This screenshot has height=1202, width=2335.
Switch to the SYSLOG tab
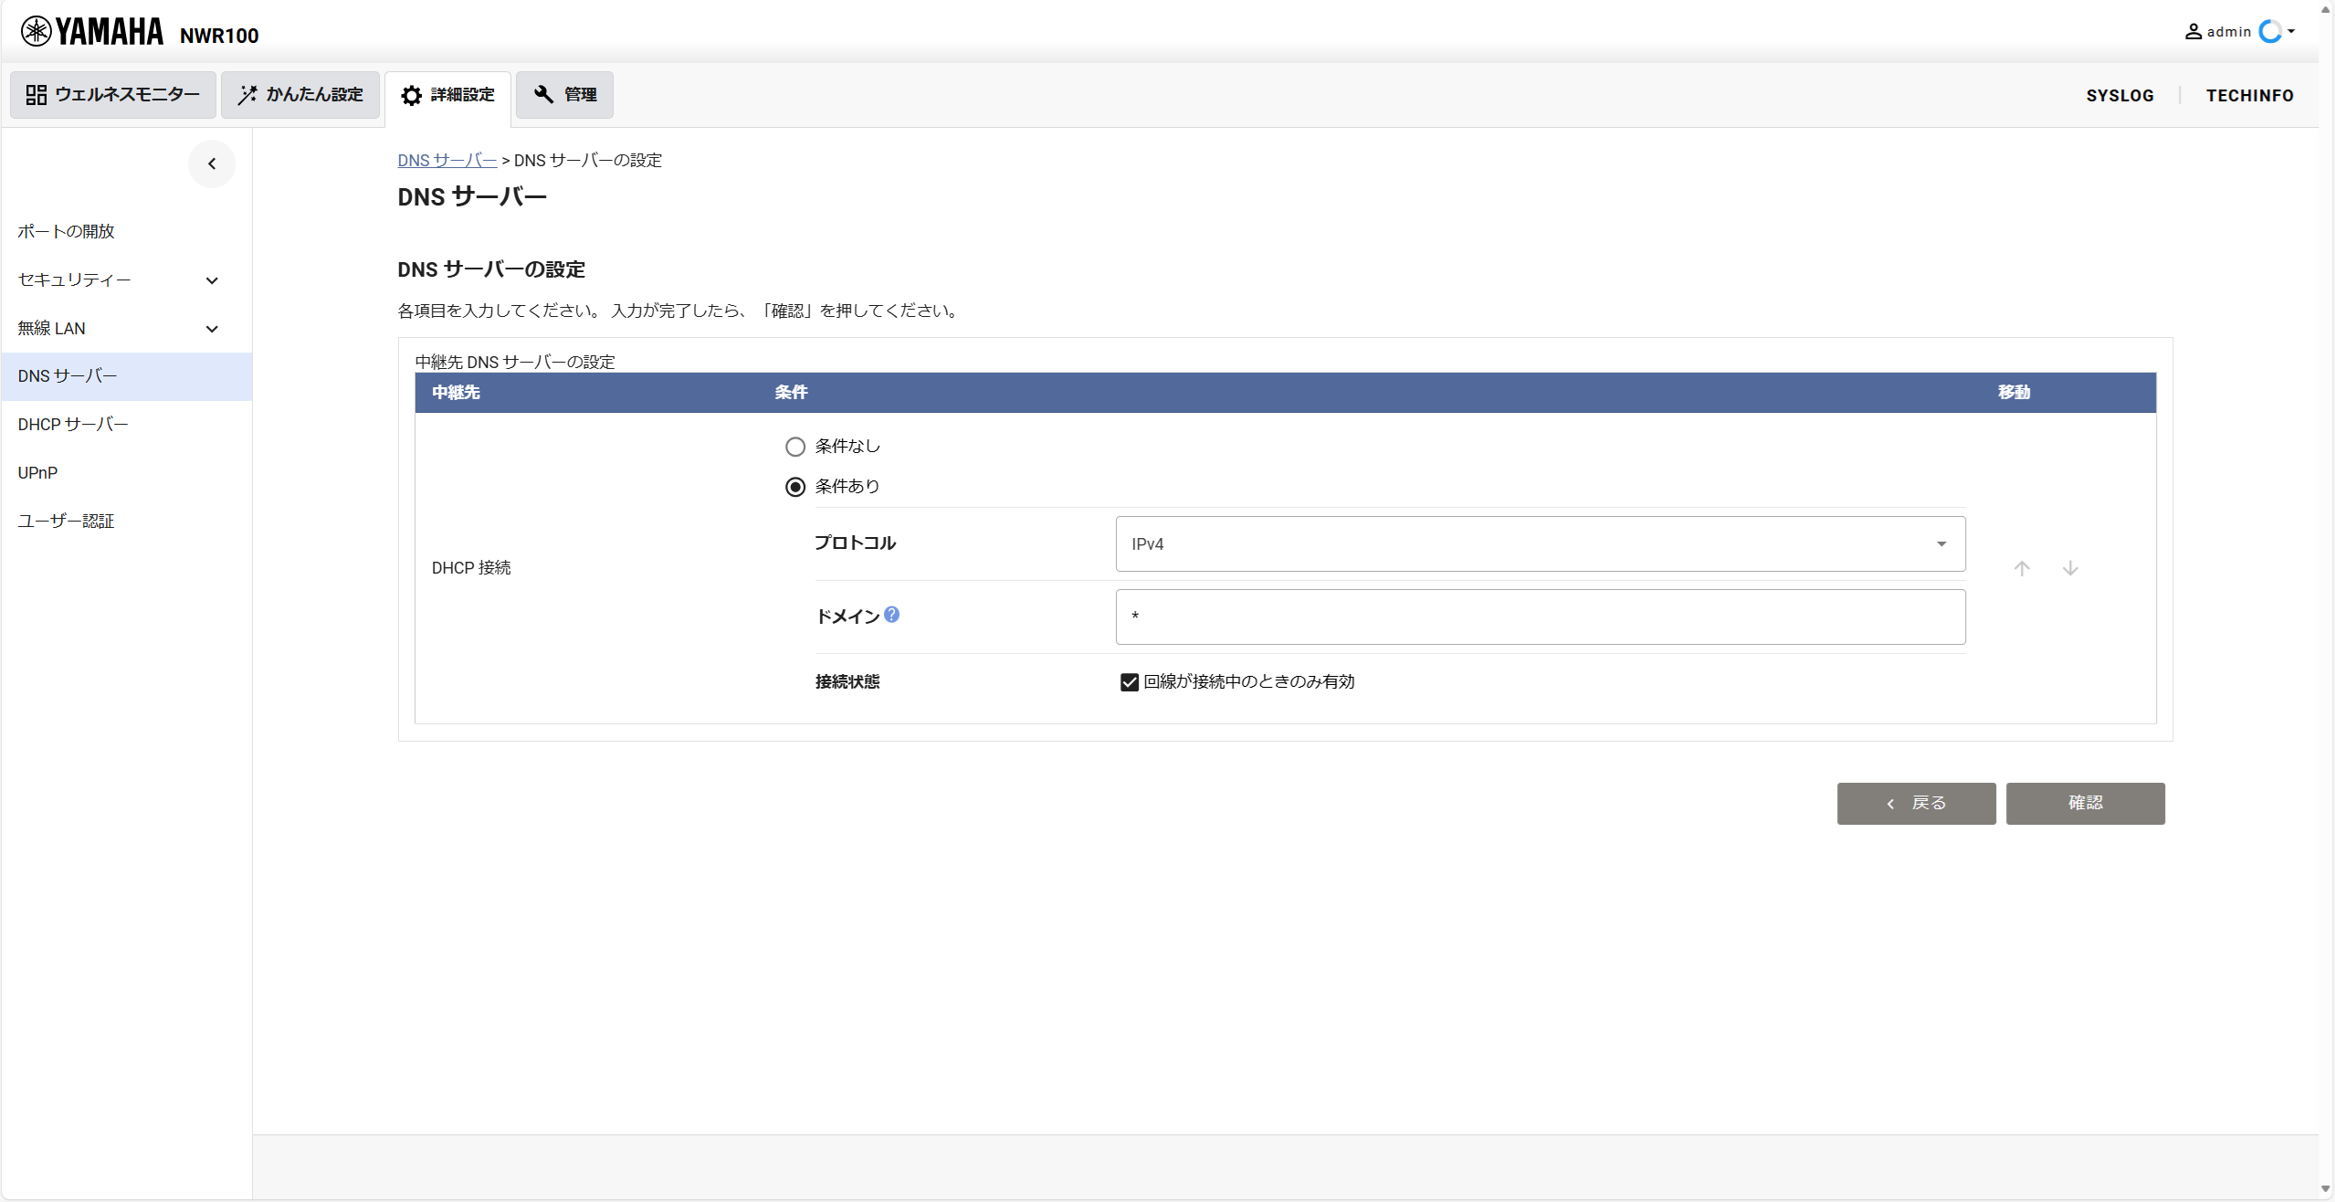(2119, 94)
